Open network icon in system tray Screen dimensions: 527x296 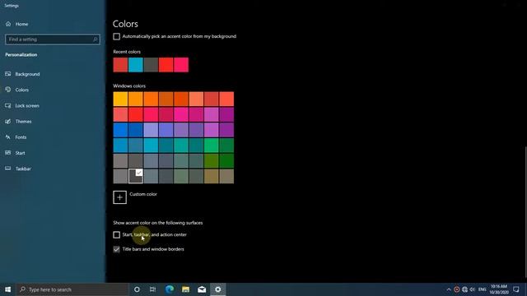click(464, 289)
